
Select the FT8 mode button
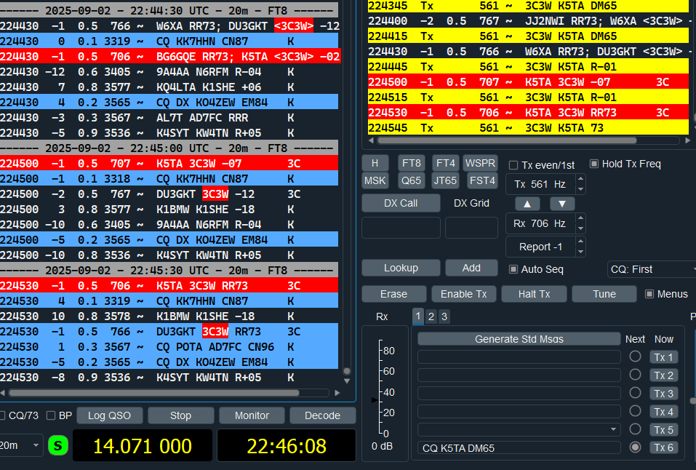(412, 163)
